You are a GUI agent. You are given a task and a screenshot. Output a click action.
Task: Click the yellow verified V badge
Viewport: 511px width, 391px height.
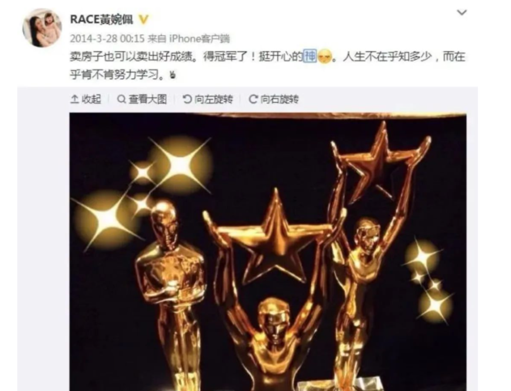[x=143, y=20]
